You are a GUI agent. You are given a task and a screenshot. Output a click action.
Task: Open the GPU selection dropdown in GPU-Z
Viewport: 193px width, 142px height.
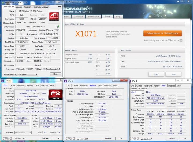click(20, 74)
